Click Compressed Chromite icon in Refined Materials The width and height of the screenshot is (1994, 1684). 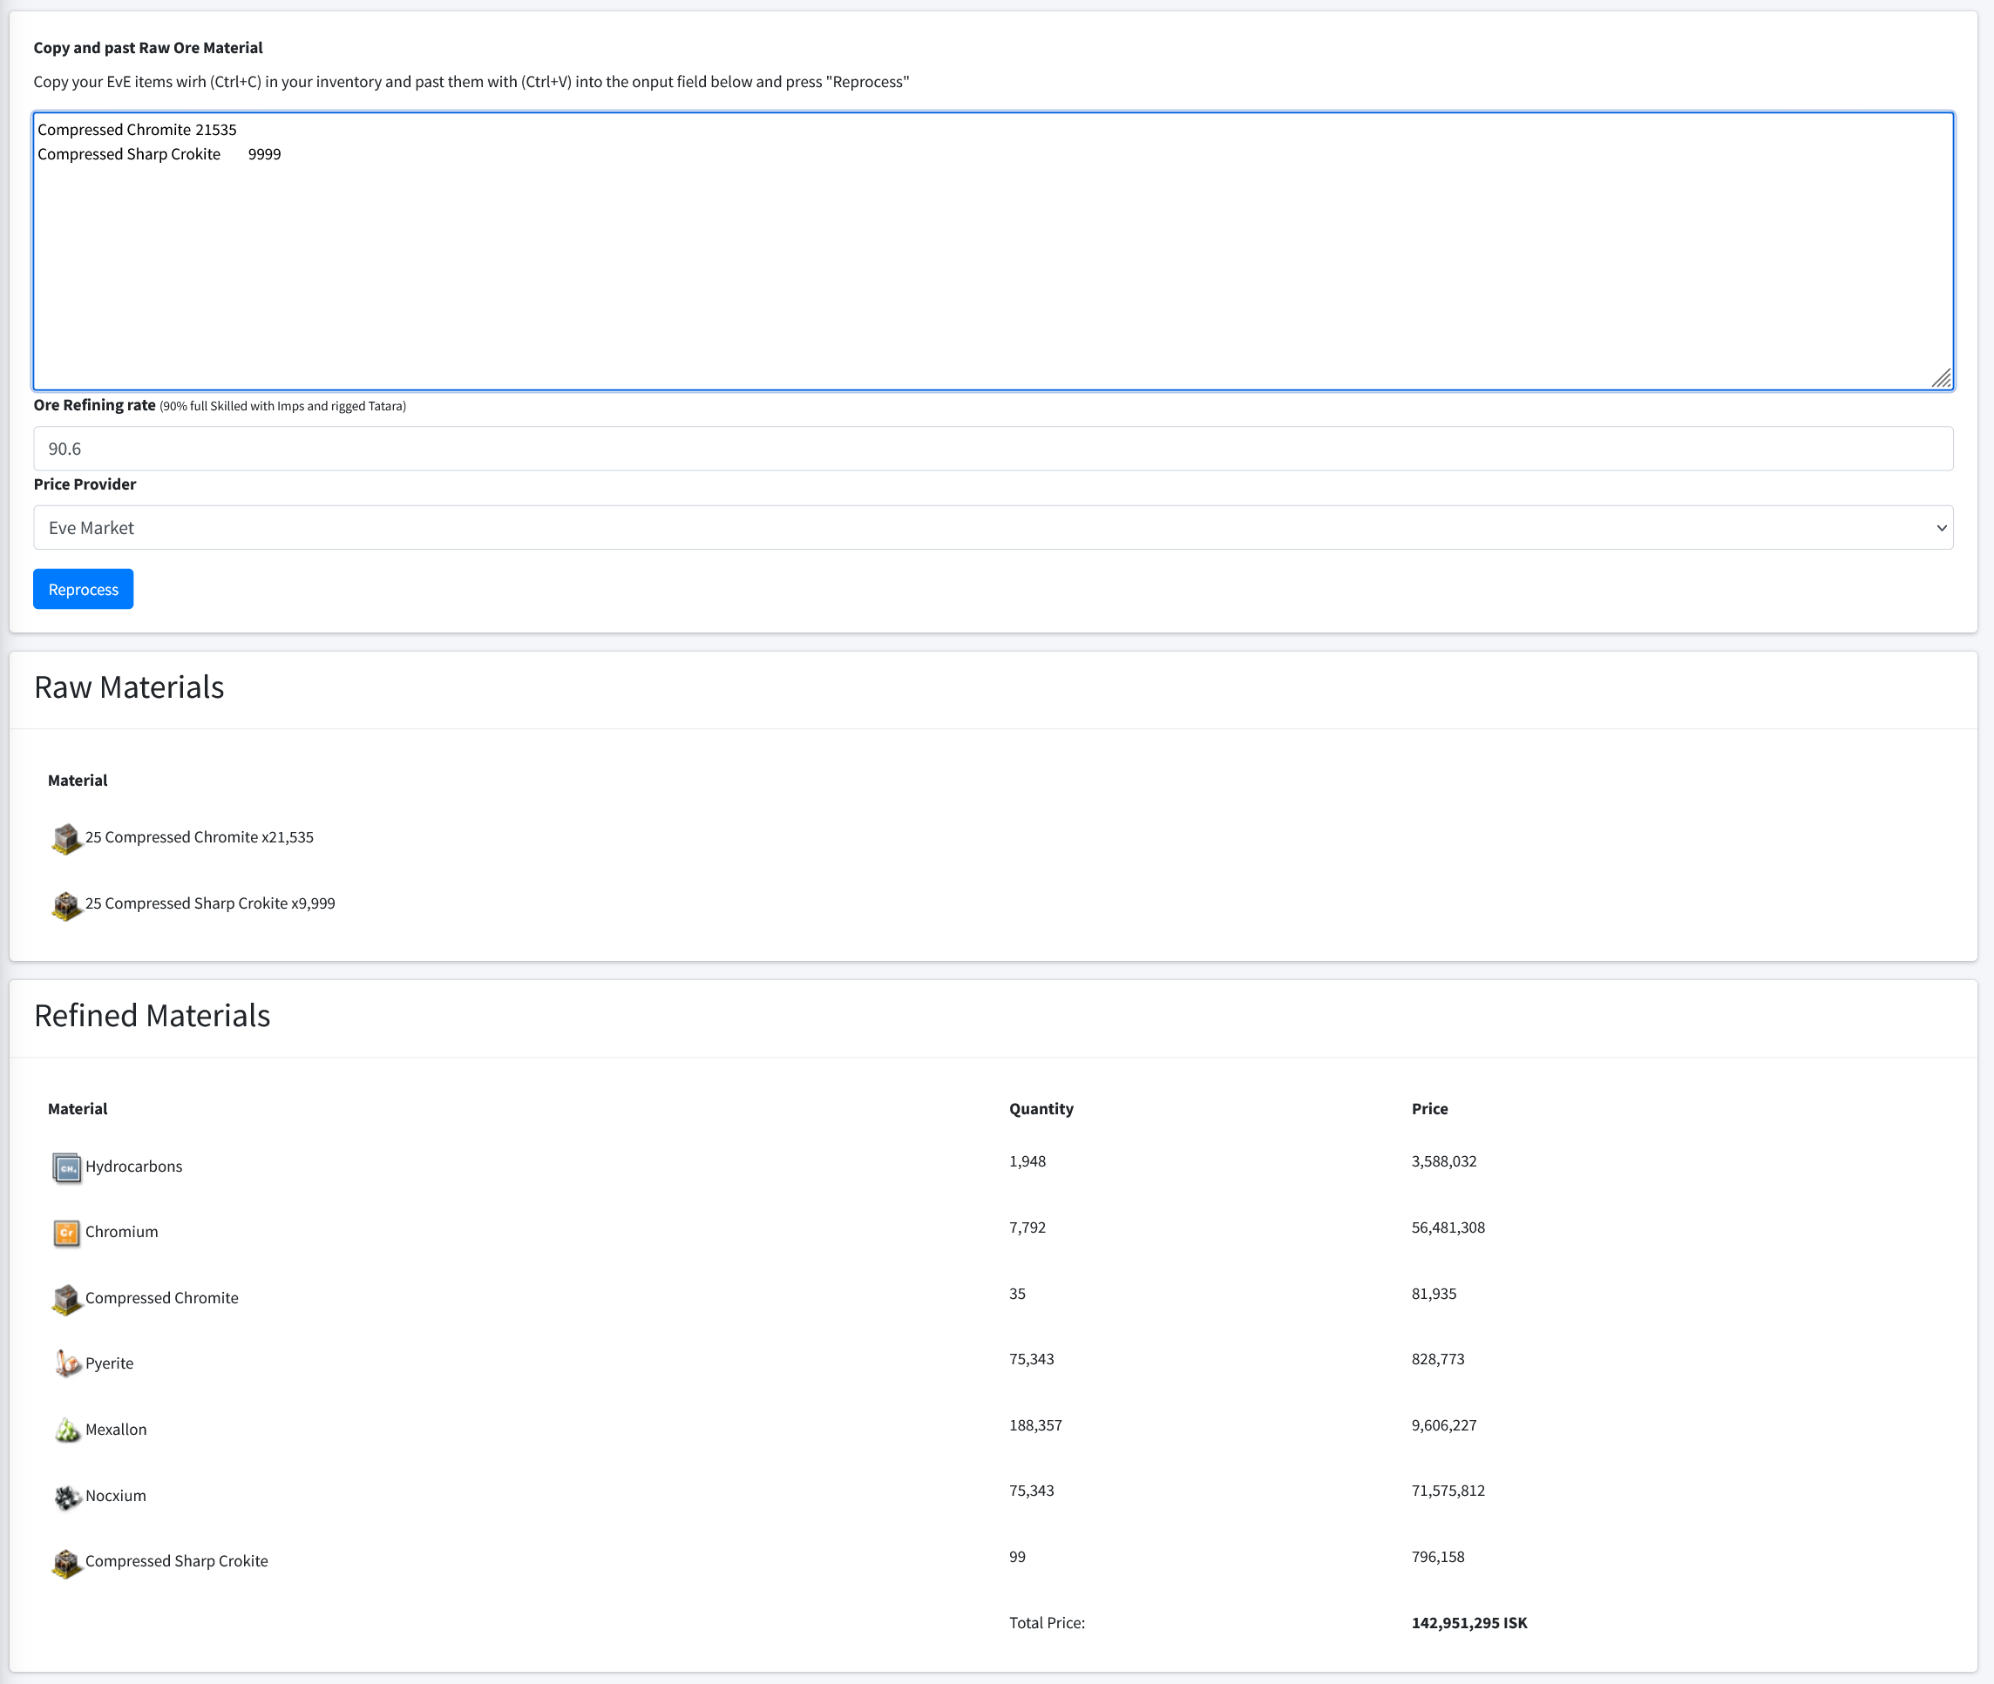tap(66, 1298)
